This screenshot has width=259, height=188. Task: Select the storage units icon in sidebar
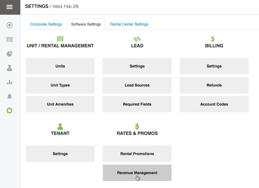coord(10,39)
